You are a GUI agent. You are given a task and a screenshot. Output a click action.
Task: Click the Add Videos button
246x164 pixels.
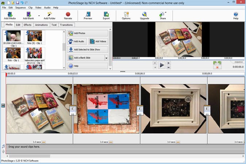(x=98, y=41)
